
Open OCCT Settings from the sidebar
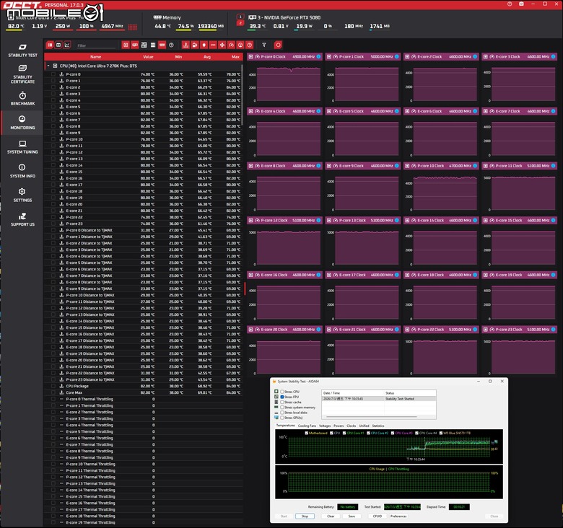pyautogui.click(x=22, y=195)
